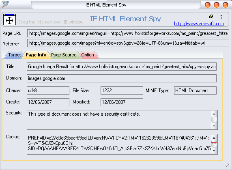This screenshot has height=170, width=232.
Task: Open the Page Source tab
Action: 64,55
